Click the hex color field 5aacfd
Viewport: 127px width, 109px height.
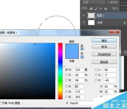pyautogui.click(x=81, y=103)
